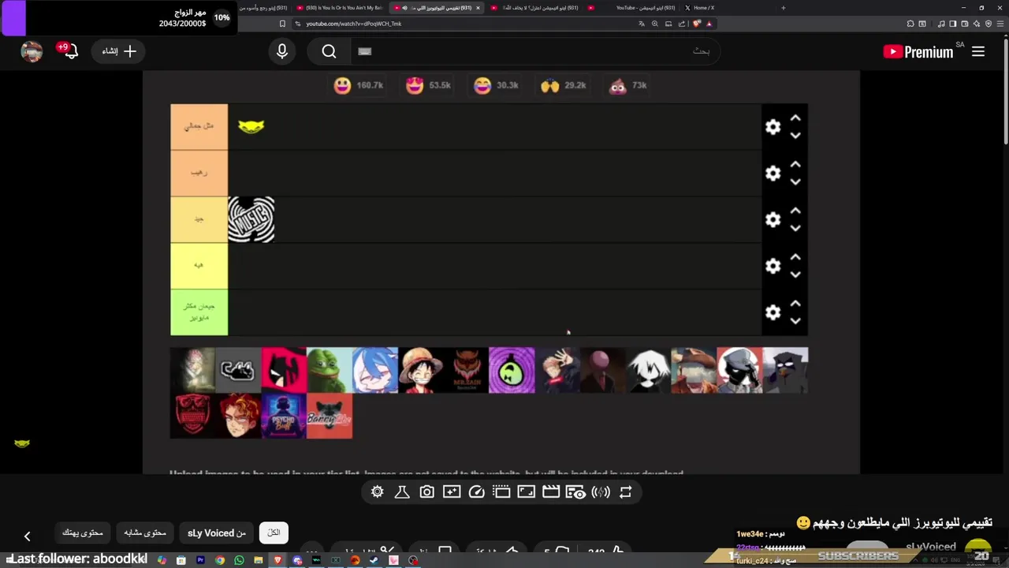Image resolution: width=1009 pixels, height=568 pixels.
Task: Move the top tier row up
Action: pyautogui.click(x=795, y=118)
